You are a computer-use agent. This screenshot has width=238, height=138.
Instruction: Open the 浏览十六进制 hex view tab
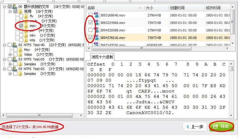(x=102, y=57)
